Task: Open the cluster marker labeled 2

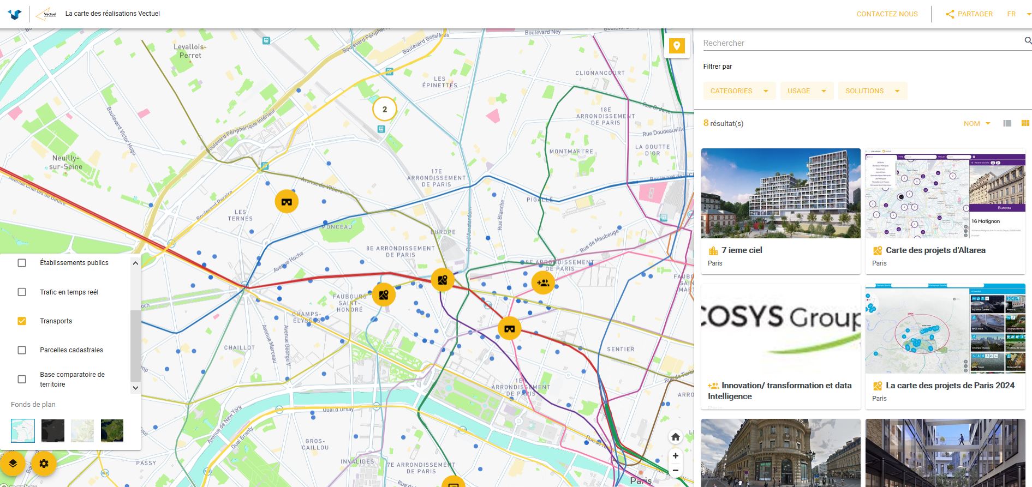Action: 385,109
